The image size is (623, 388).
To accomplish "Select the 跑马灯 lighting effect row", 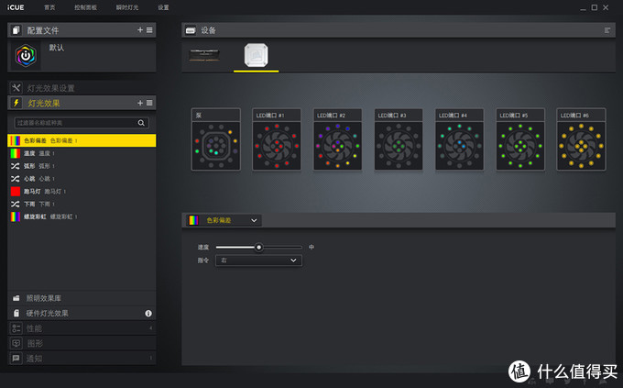I will (82, 192).
